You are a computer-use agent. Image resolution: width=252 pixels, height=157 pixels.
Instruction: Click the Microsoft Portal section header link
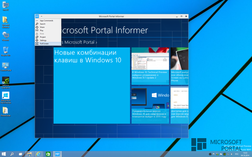tap(79, 42)
